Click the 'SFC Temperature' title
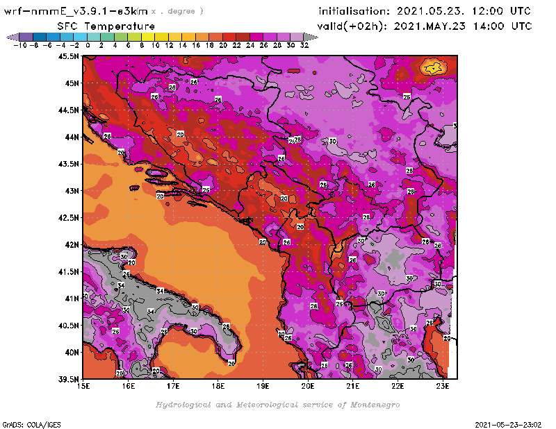This screenshot has height=429, width=556. pyautogui.click(x=106, y=26)
